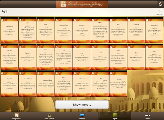The width and height of the screenshot is (164, 120).
Task: Open last Ayat photo in third row
Action: 118,84
